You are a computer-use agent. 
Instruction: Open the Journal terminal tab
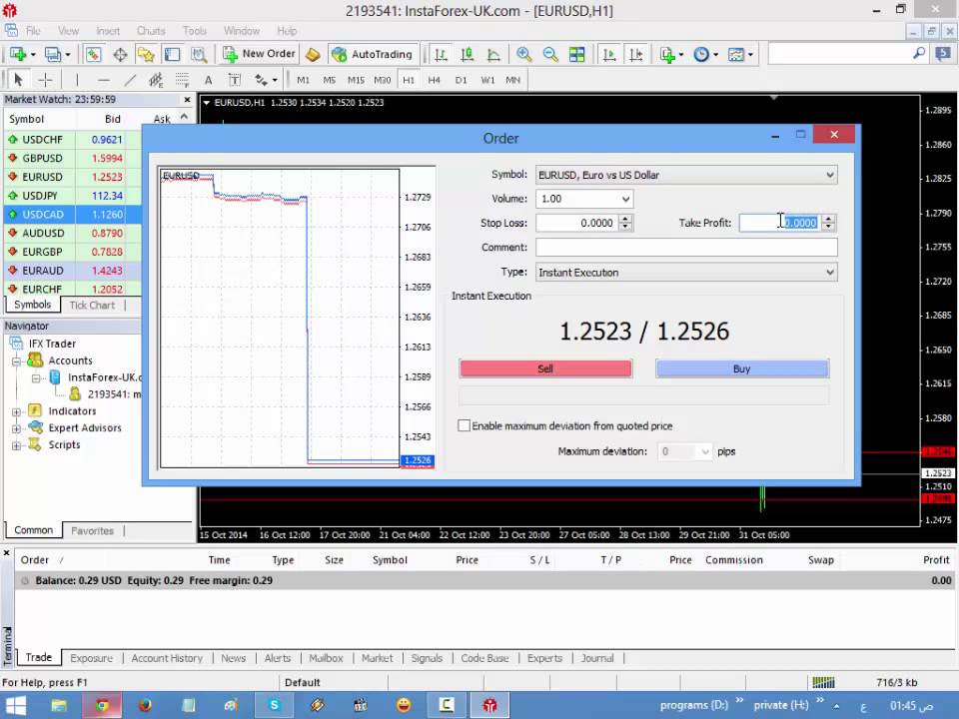597,658
